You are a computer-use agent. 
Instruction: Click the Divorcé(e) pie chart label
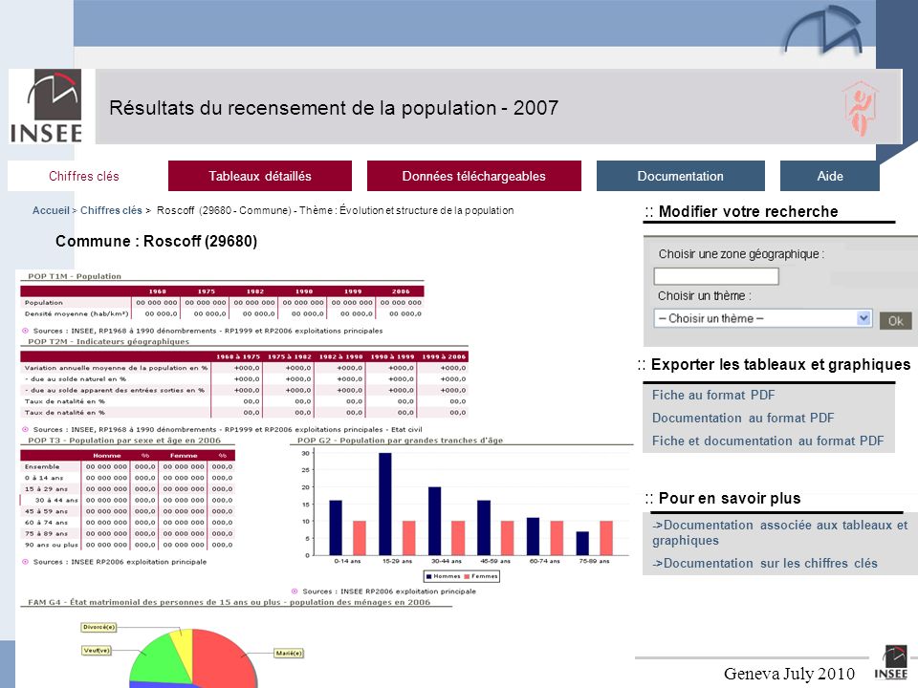pos(98,627)
